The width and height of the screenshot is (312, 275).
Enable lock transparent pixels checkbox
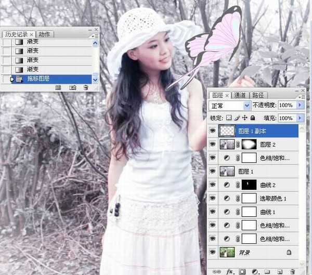229,119
